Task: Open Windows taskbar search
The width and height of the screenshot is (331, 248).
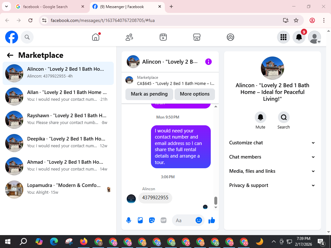Action: 23,242
